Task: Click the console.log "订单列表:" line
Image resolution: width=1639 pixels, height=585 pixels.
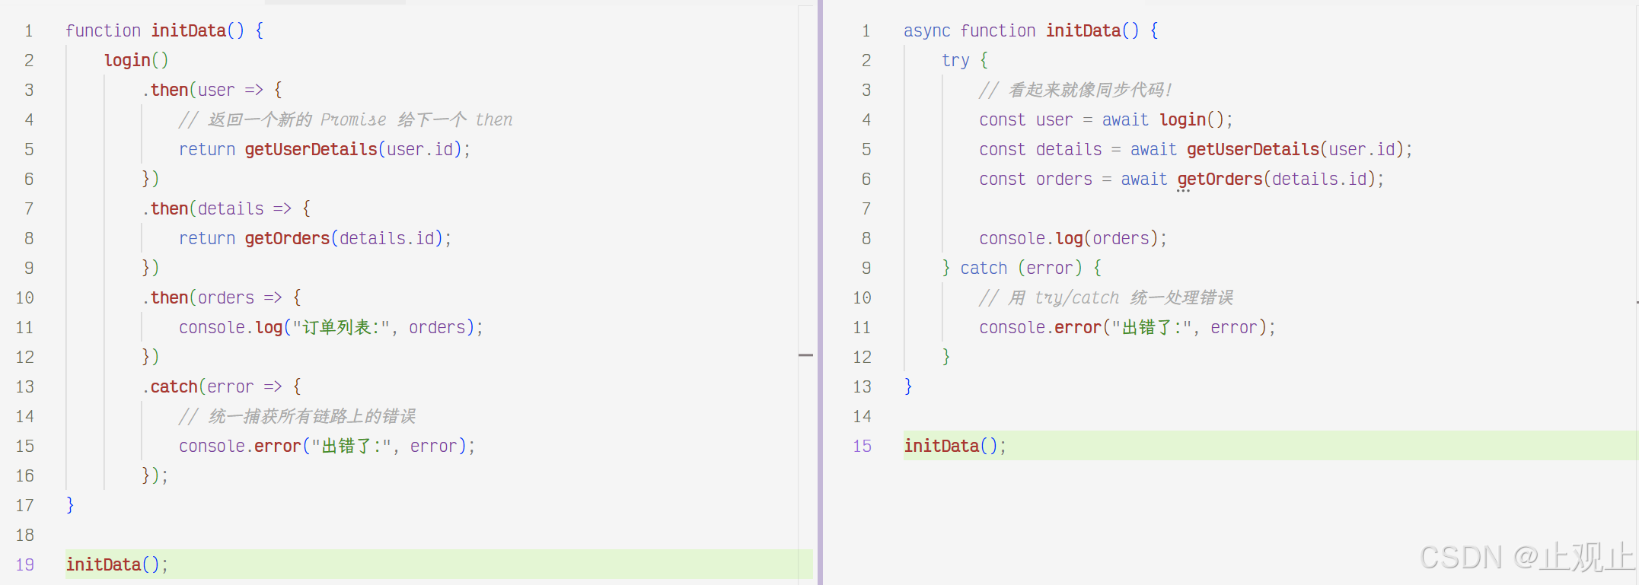Action: [330, 327]
